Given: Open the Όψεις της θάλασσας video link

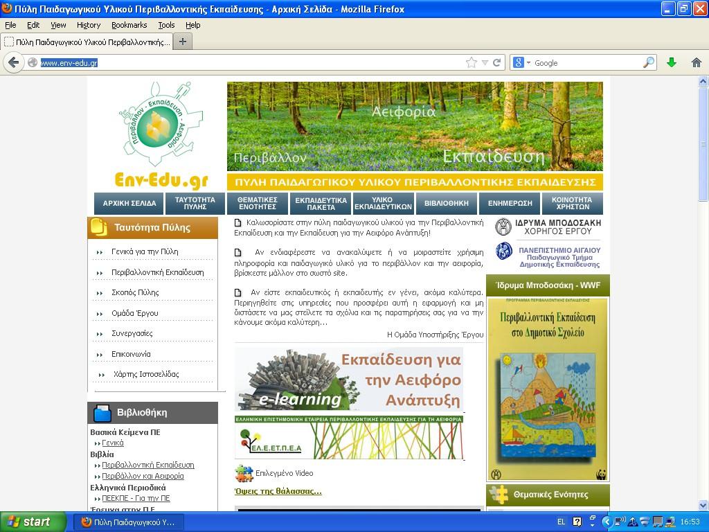Looking at the screenshot, I should point(278,491).
